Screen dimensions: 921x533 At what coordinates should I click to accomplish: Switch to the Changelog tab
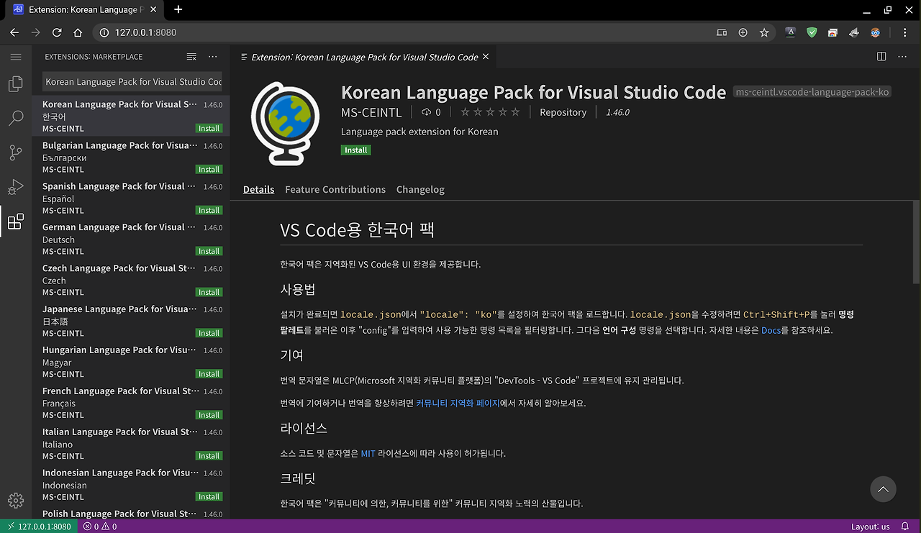420,189
